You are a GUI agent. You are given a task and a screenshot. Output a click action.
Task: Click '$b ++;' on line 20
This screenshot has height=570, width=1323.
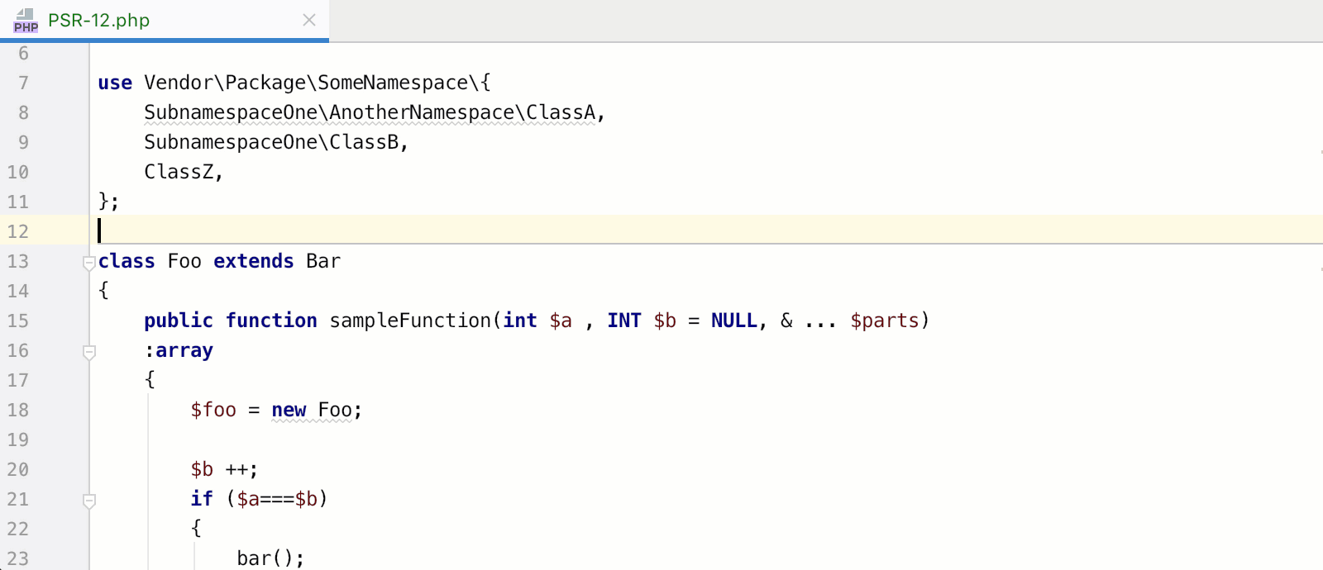point(224,469)
